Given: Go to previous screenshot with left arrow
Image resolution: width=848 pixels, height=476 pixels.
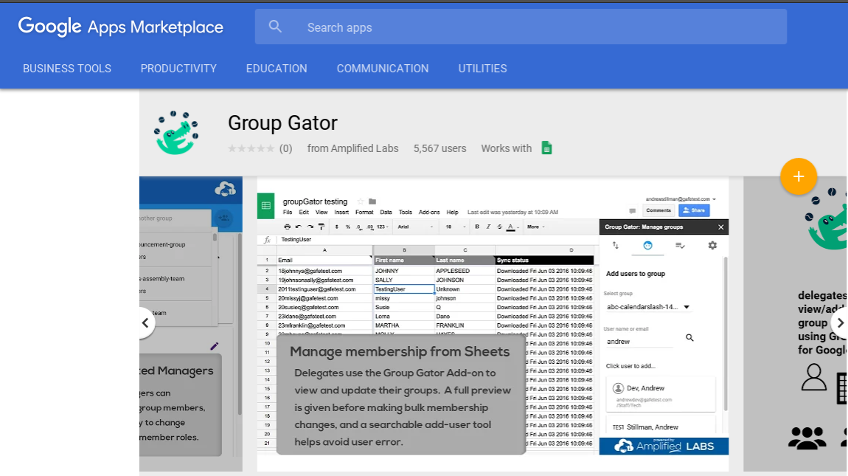Looking at the screenshot, I should (x=145, y=323).
